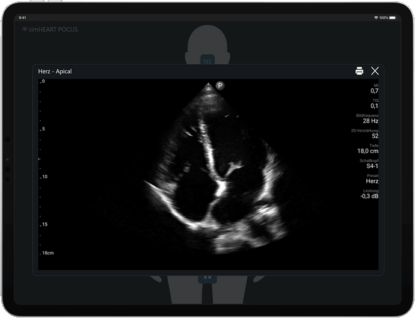This screenshot has height=318, width=415.
Task: Click the 10 depth scale marker
Action: coord(45,177)
